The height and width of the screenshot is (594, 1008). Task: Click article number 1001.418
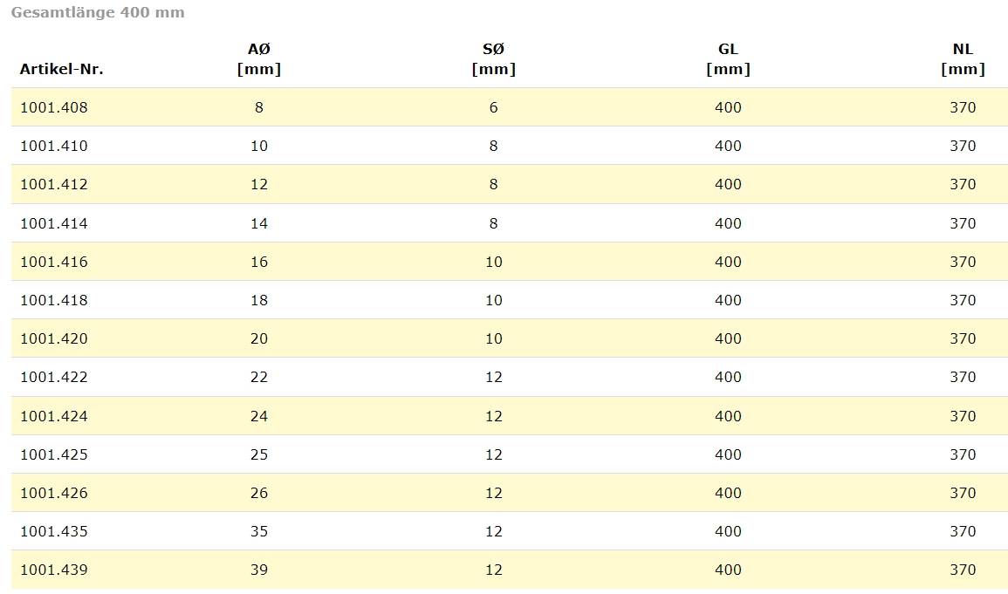(x=54, y=300)
